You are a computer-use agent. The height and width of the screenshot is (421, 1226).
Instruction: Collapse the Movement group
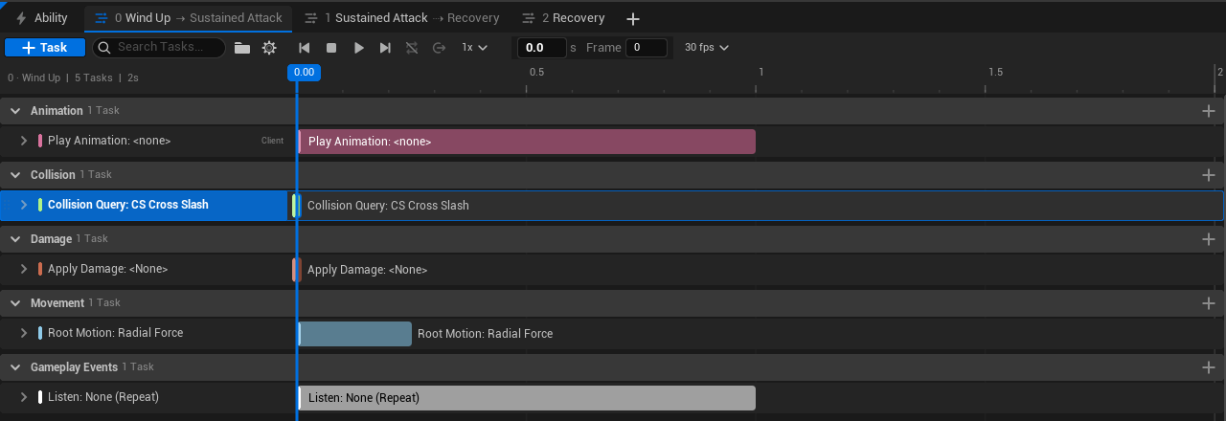[x=15, y=303]
